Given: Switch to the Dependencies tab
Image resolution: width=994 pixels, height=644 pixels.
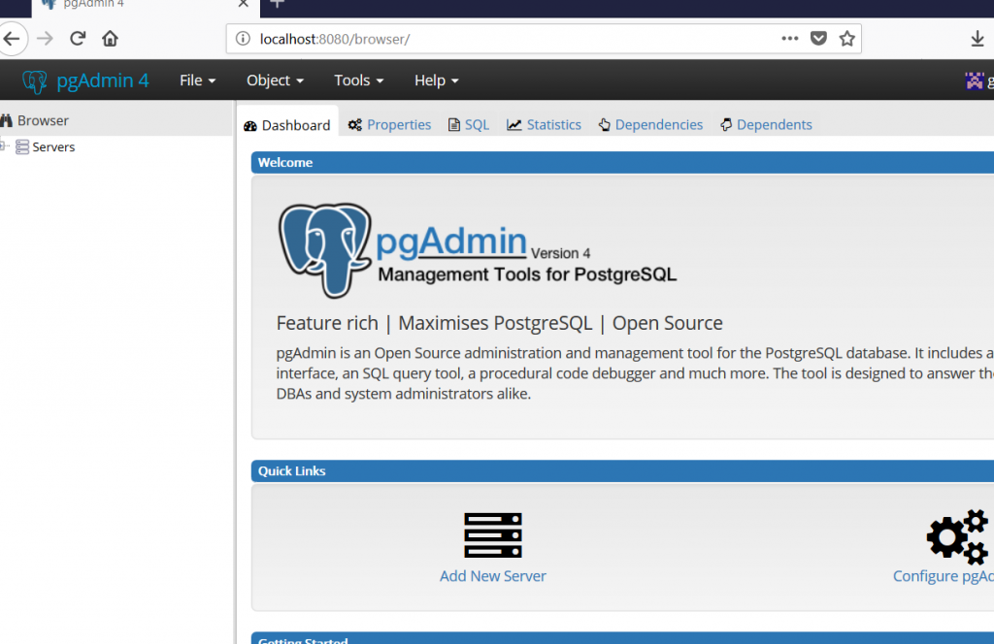Looking at the screenshot, I should click(x=650, y=125).
